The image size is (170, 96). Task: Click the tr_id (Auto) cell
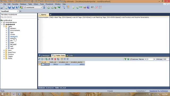pyautogui.click(x=45, y=64)
